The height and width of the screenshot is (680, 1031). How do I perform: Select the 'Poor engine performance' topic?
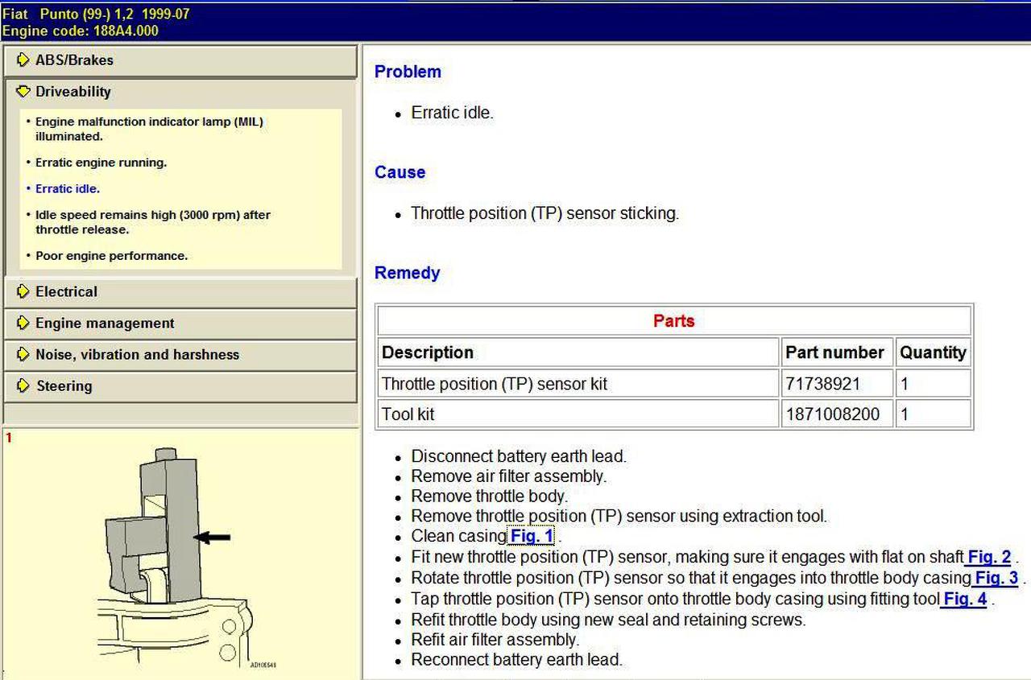[111, 256]
